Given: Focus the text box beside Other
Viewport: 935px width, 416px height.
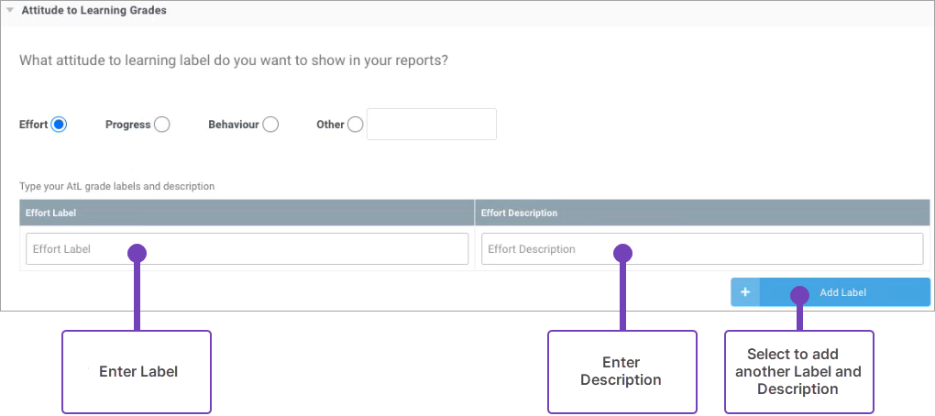Looking at the screenshot, I should [x=431, y=125].
